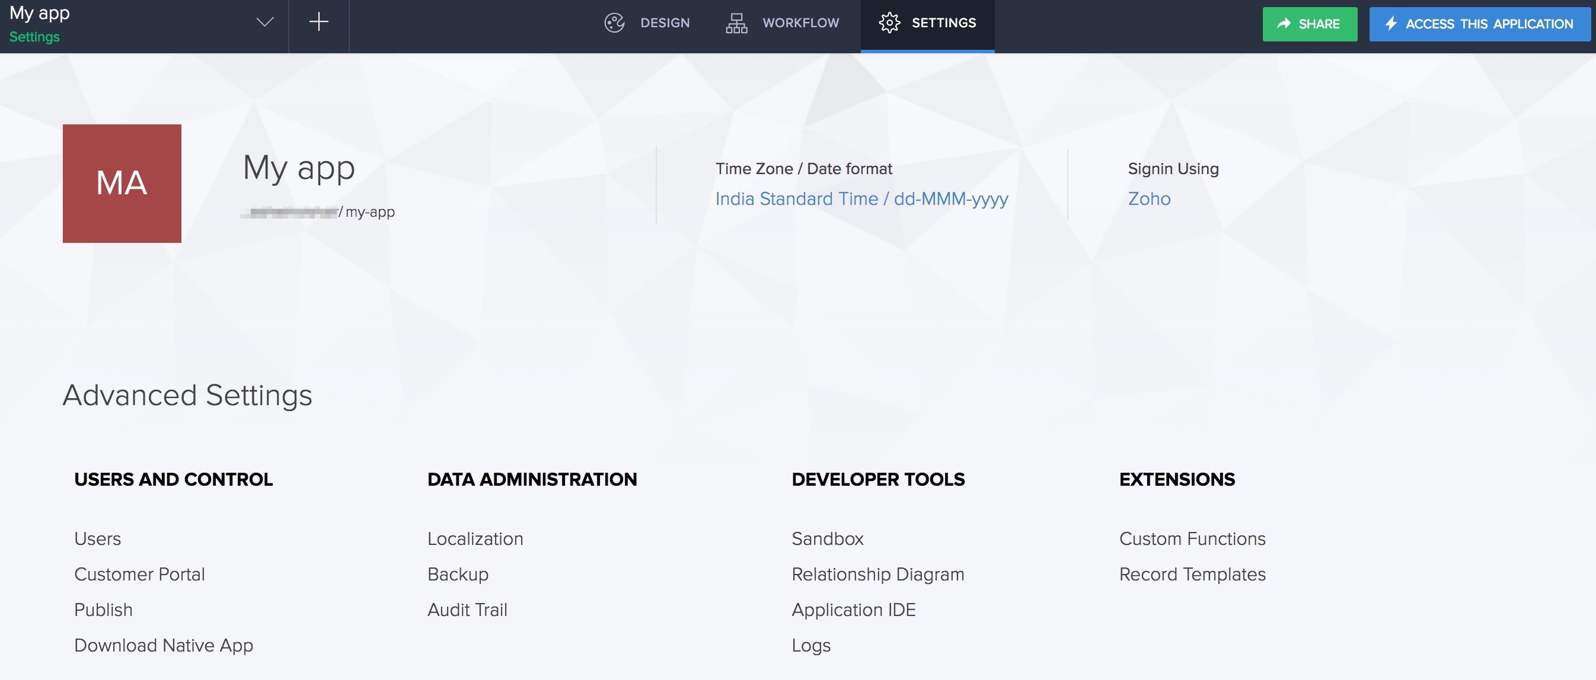
Task: Click the Developer Tools heading
Action: 878,480
